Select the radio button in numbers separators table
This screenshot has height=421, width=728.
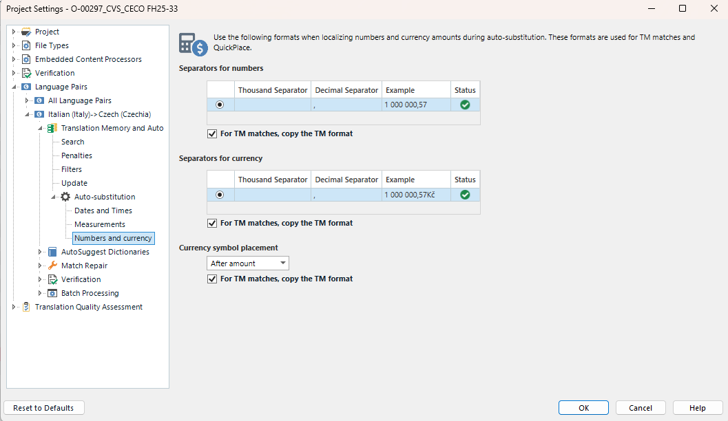click(x=220, y=105)
